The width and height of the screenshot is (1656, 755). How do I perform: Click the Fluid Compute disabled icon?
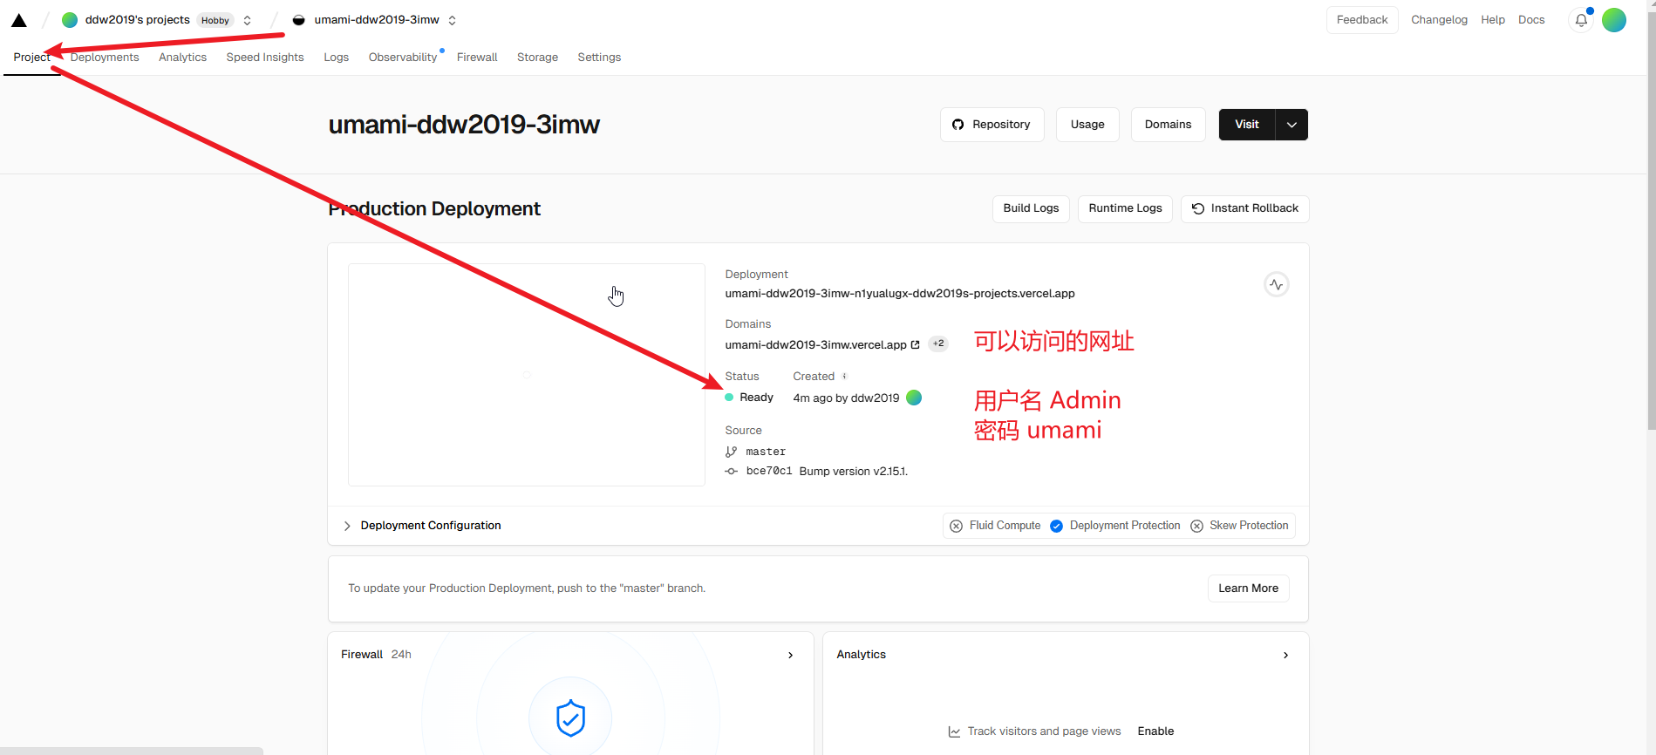957,526
